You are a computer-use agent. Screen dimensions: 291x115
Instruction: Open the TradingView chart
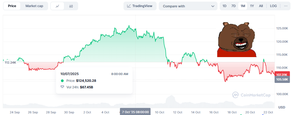140,6
